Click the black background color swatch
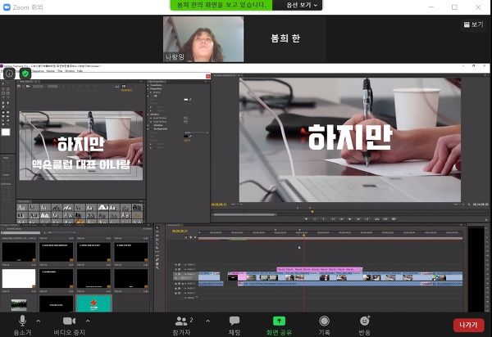Screen dimensions: 492x337 pyautogui.click(x=186, y=136)
